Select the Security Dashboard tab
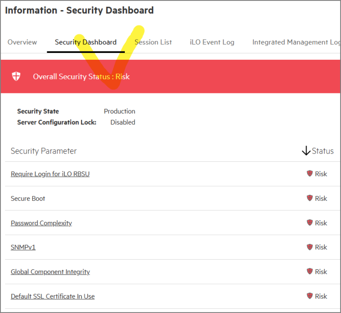Image resolution: width=341 pixels, height=313 pixels. coord(86,42)
